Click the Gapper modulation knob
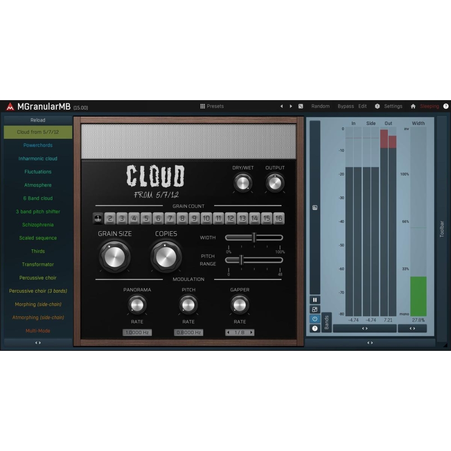This screenshot has width=451, height=451. 239,305
